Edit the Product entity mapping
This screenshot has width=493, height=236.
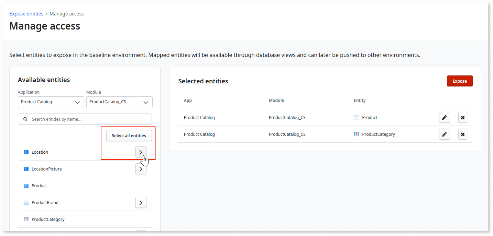(x=444, y=117)
